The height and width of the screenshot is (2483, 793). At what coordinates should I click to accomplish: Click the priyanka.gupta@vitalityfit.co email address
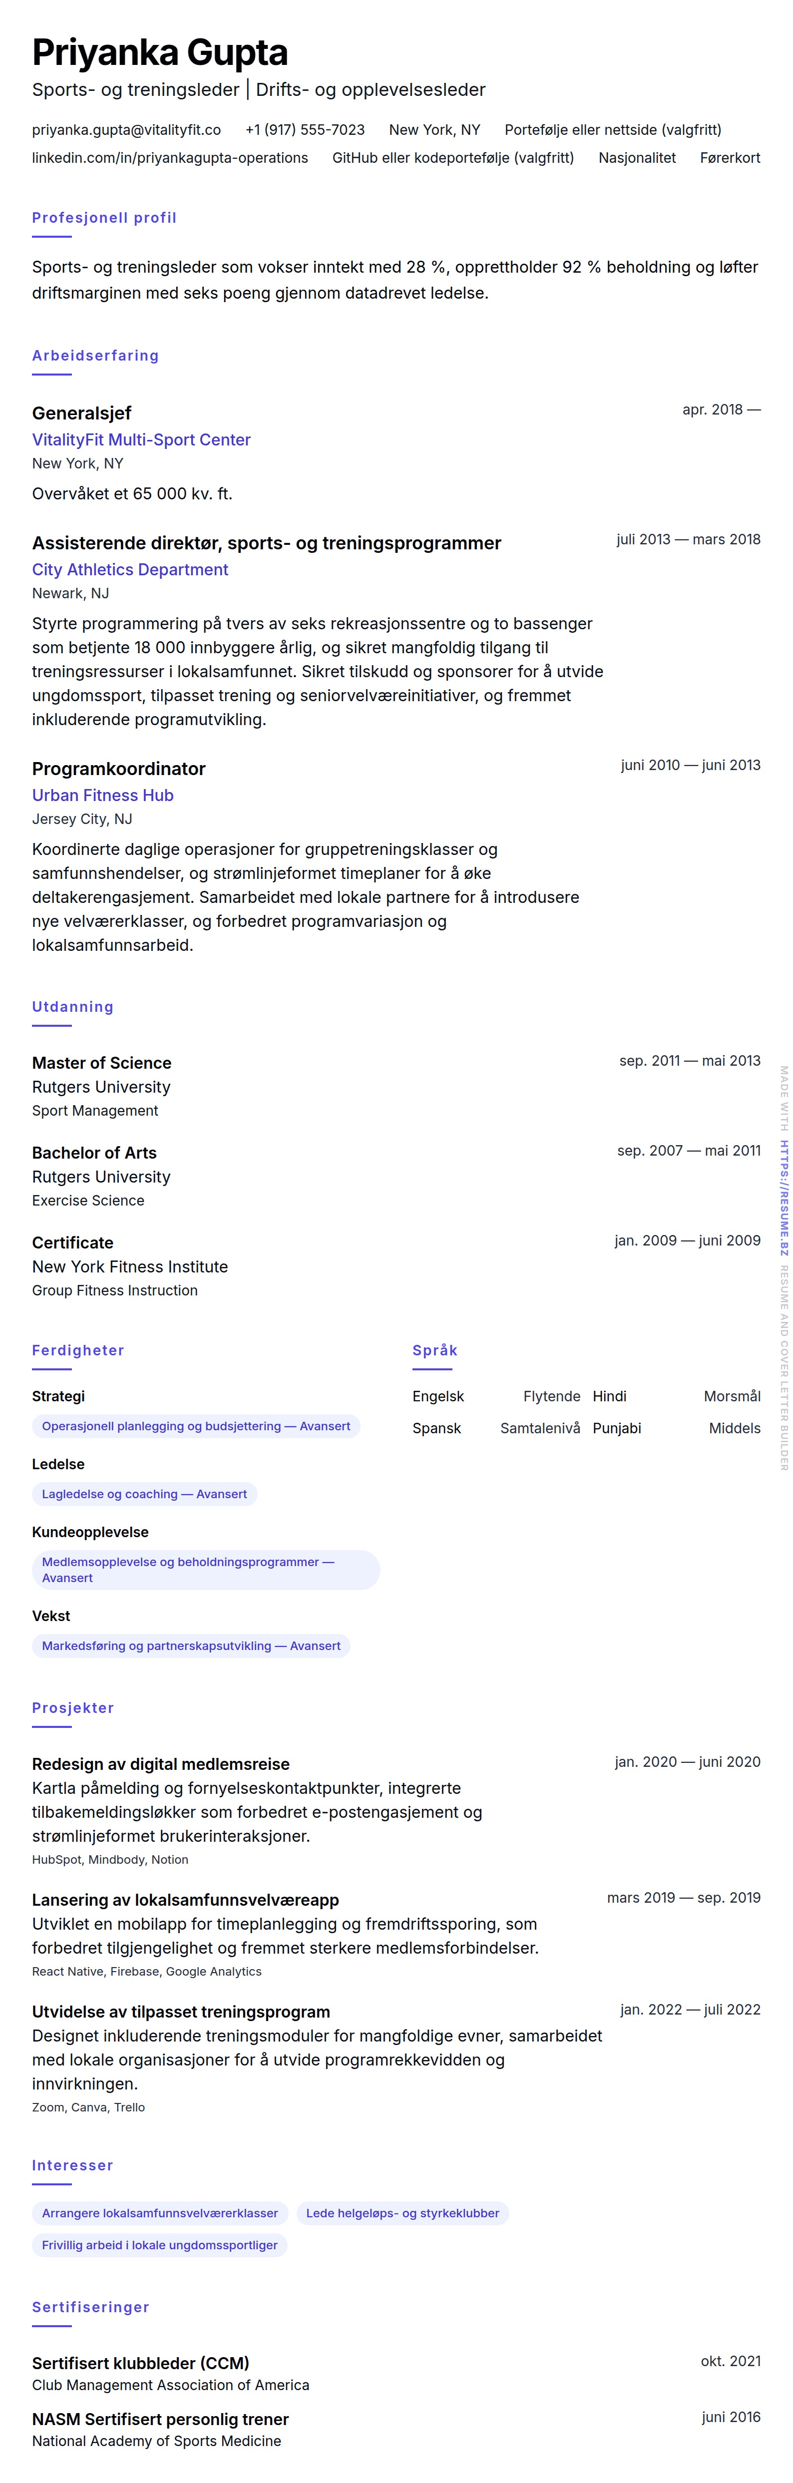[126, 130]
